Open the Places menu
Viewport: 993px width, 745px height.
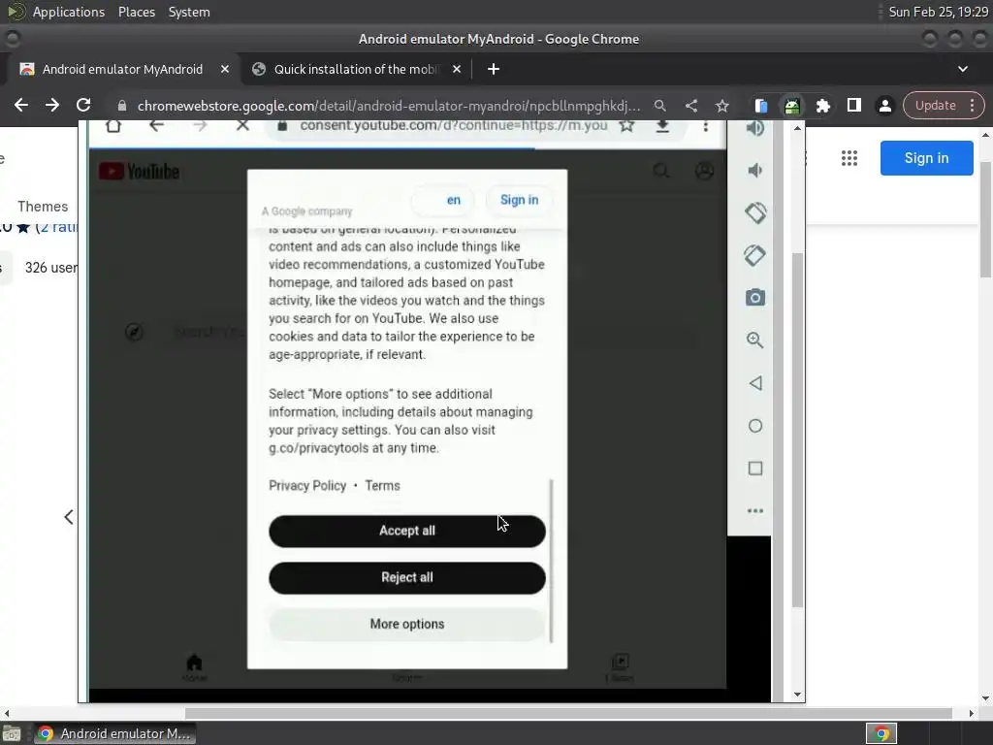point(136,12)
